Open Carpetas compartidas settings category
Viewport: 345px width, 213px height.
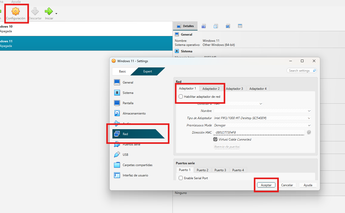tap(137, 165)
